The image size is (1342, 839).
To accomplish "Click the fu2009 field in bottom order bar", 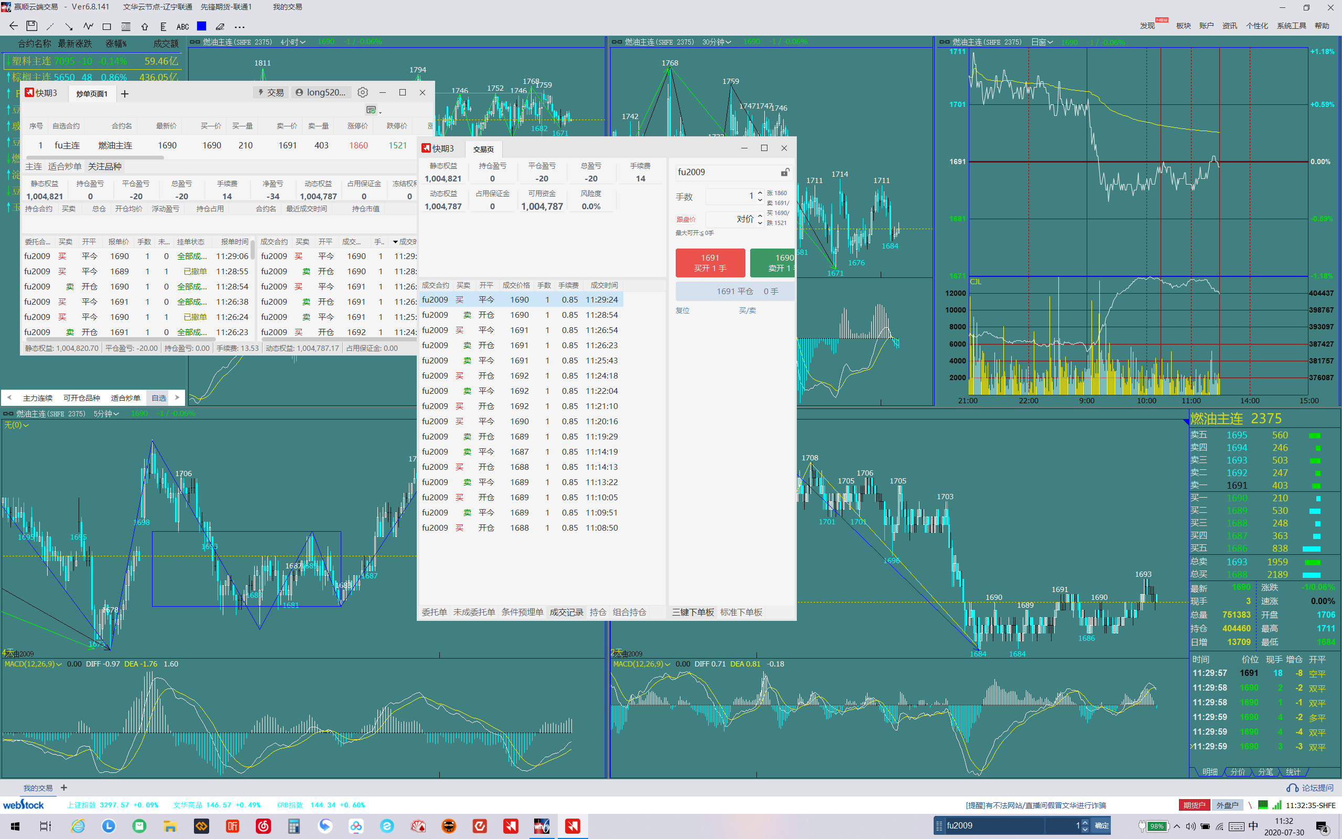I will [994, 826].
